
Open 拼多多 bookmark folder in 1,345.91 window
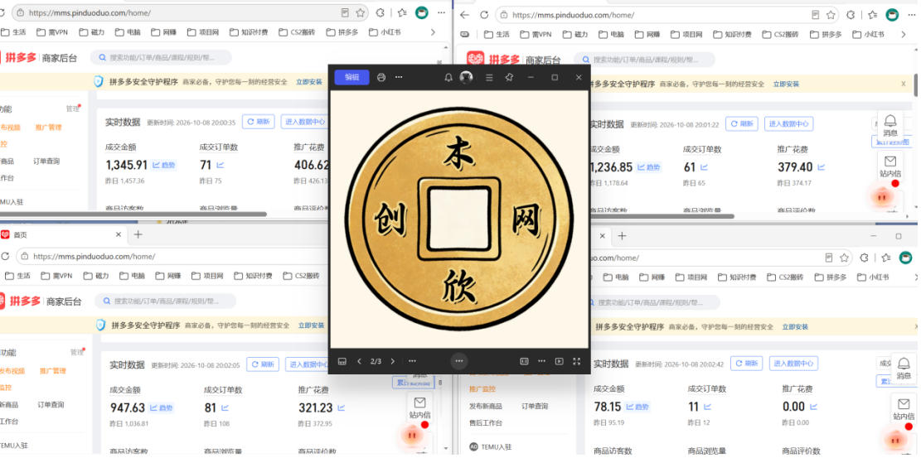point(342,32)
